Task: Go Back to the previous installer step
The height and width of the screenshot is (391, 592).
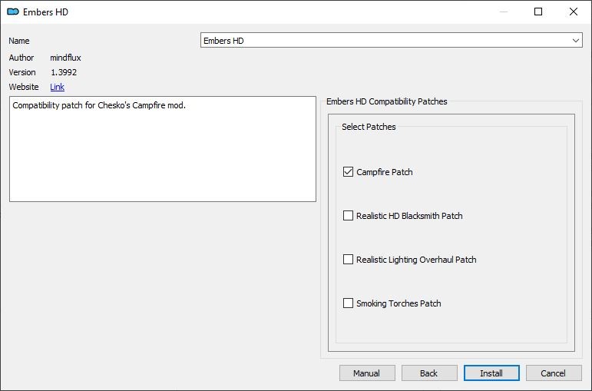Action: (x=429, y=373)
